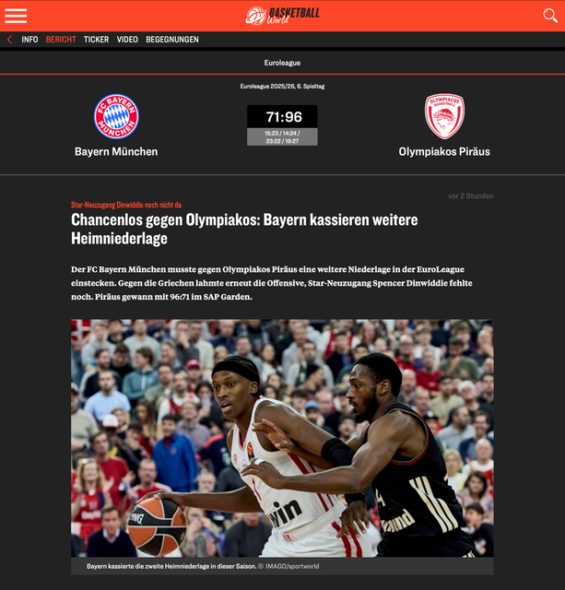Click the Euroleague competition header
The width and height of the screenshot is (565, 590).
click(282, 63)
